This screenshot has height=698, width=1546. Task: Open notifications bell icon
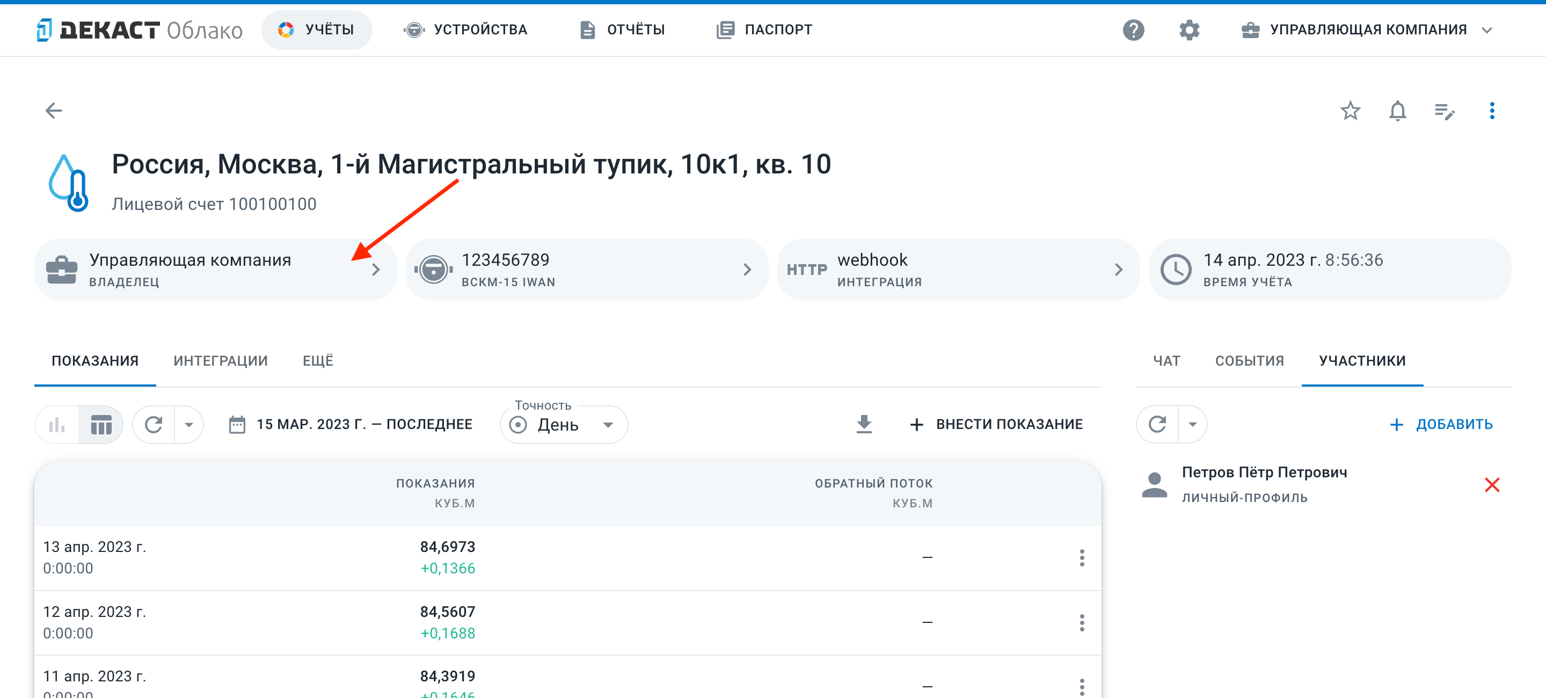[1397, 111]
